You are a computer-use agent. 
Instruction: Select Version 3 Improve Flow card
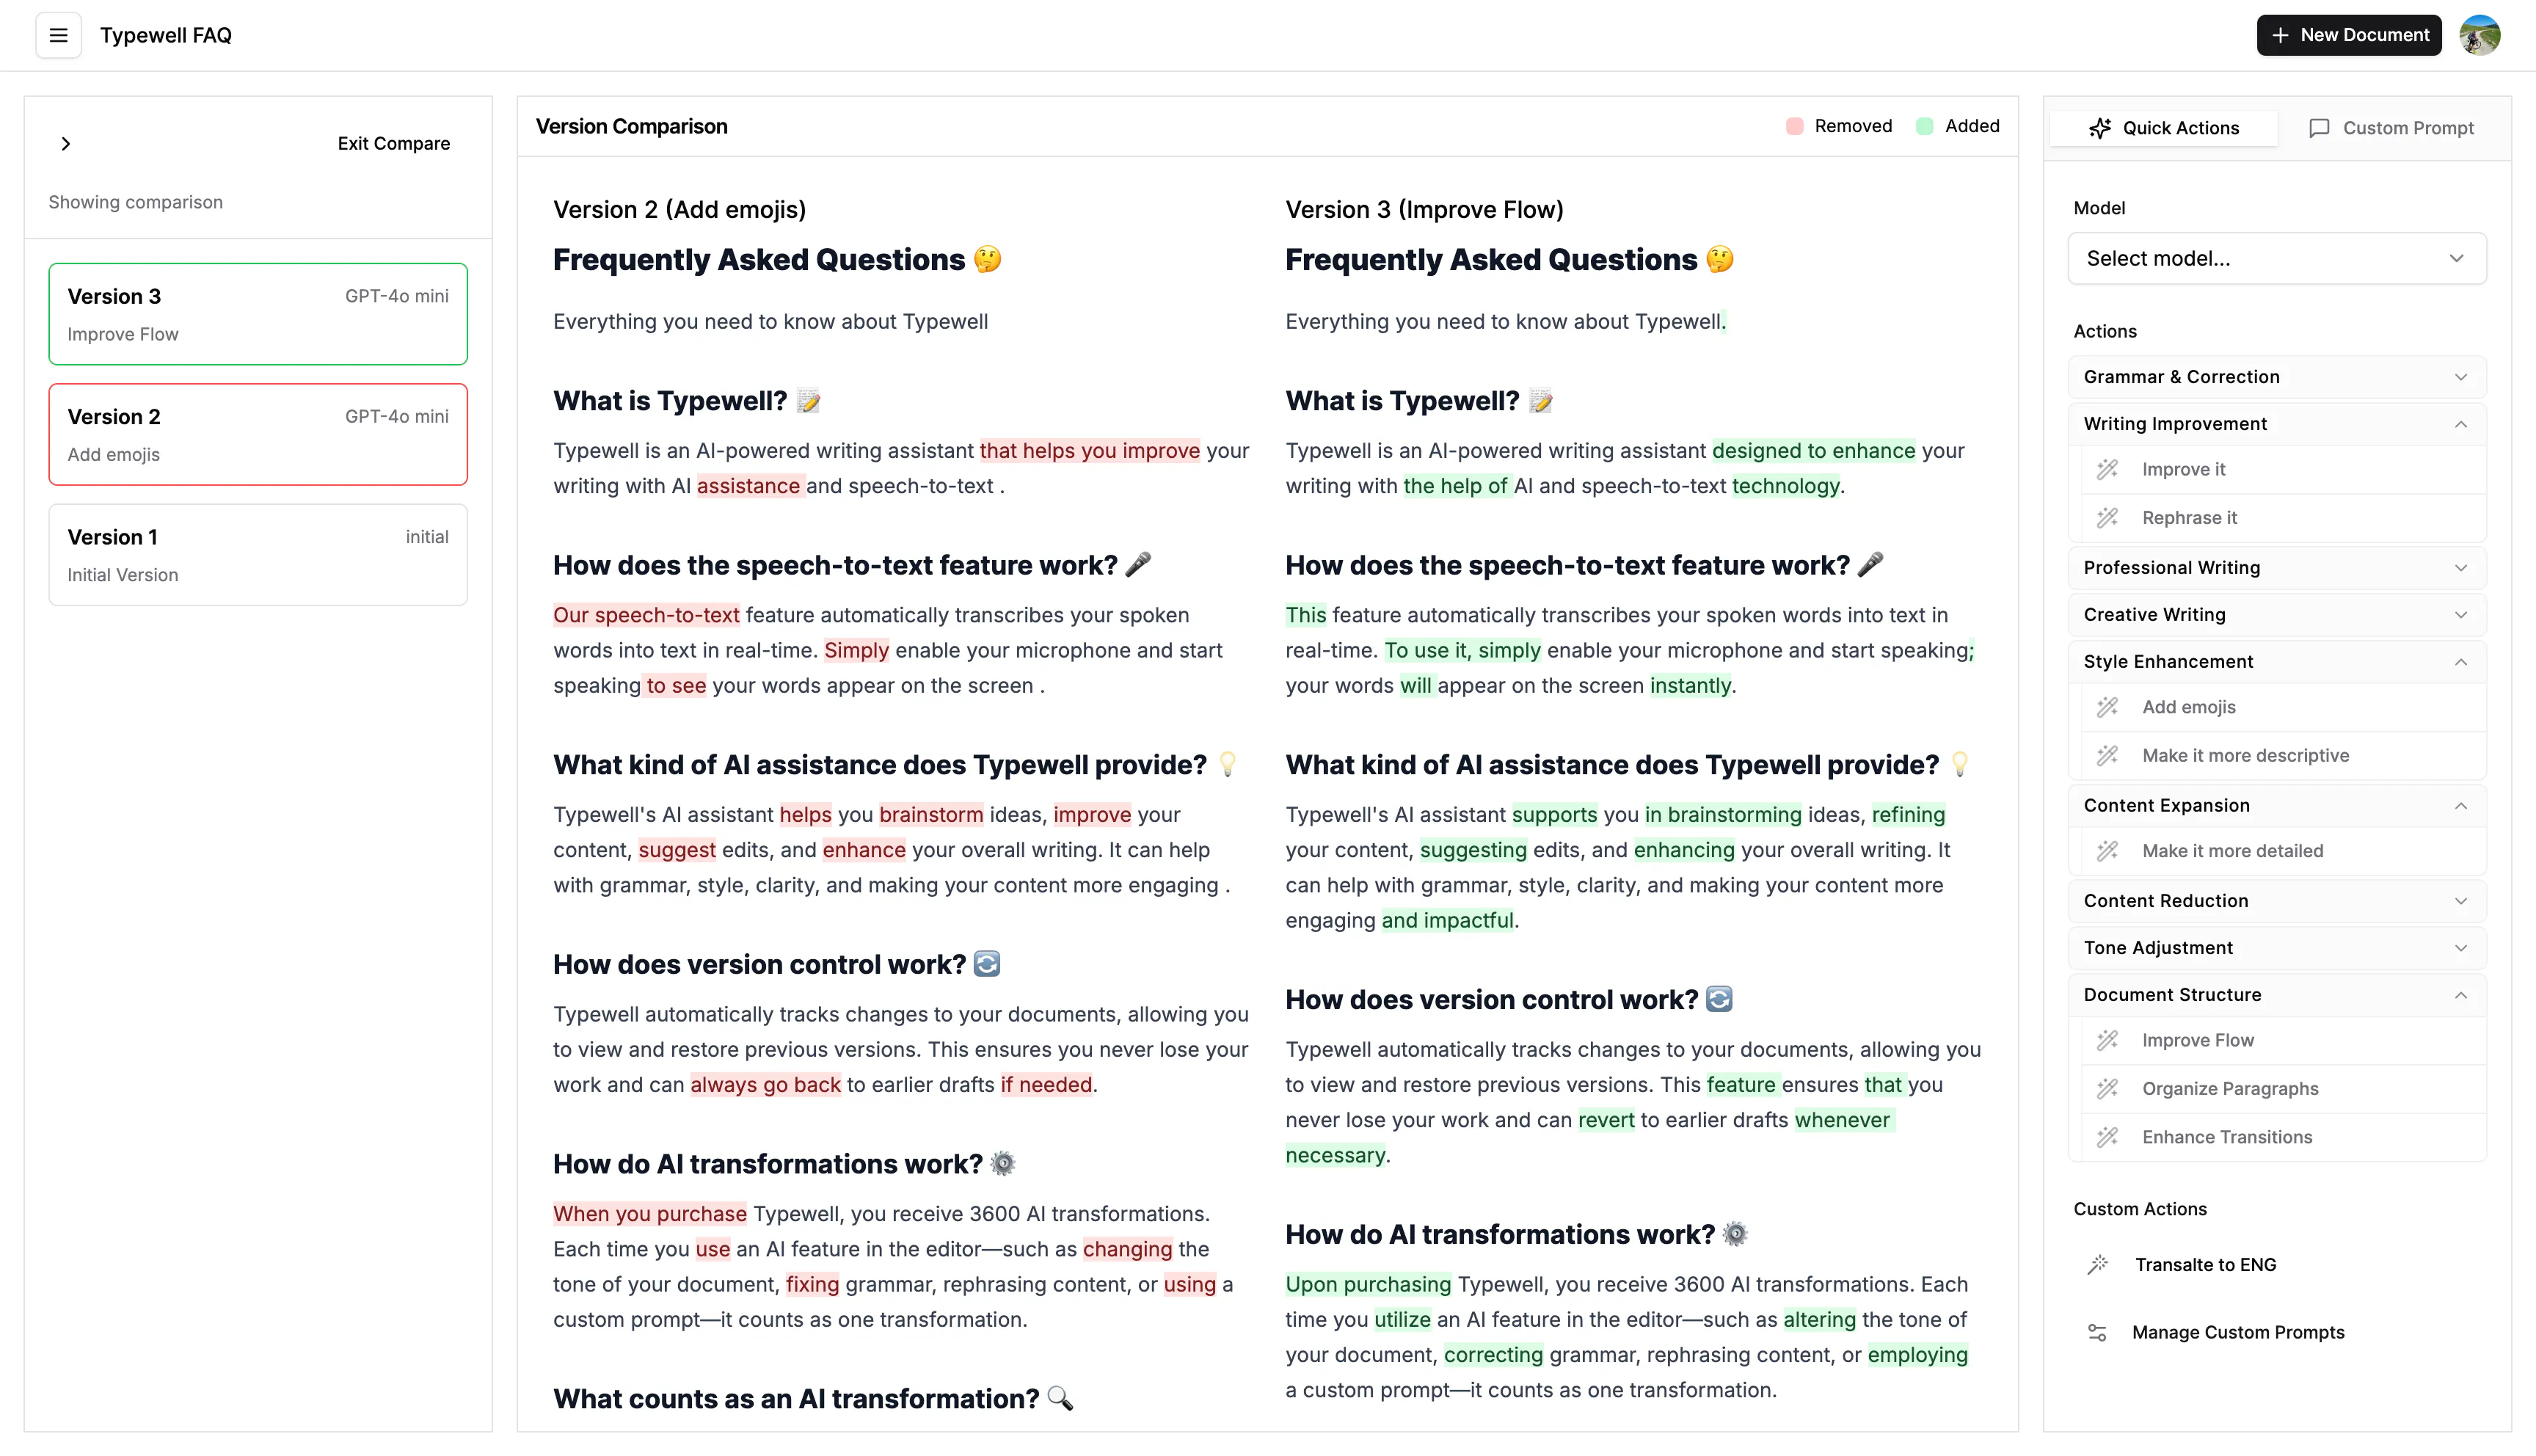click(258, 314)
